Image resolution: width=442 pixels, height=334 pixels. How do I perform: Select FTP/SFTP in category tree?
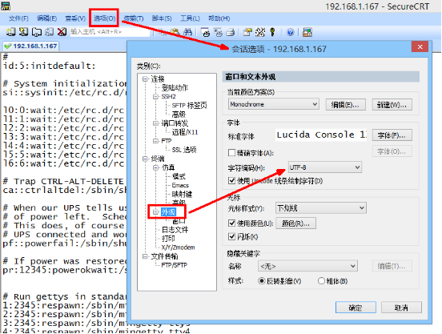click(x=175, y=265)
